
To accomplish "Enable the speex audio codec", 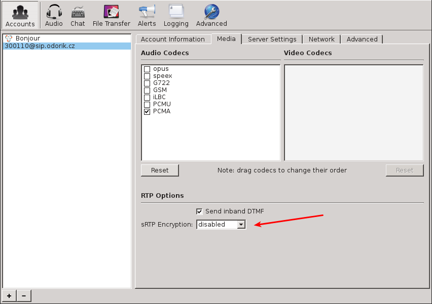I will (x=147, y=76).
